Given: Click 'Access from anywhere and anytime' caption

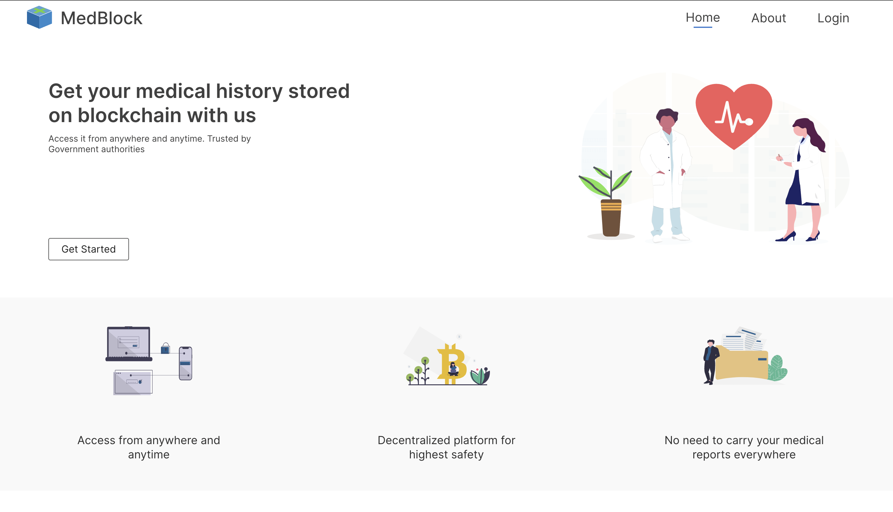Looking at the screenshot, I should pos(149,447).
